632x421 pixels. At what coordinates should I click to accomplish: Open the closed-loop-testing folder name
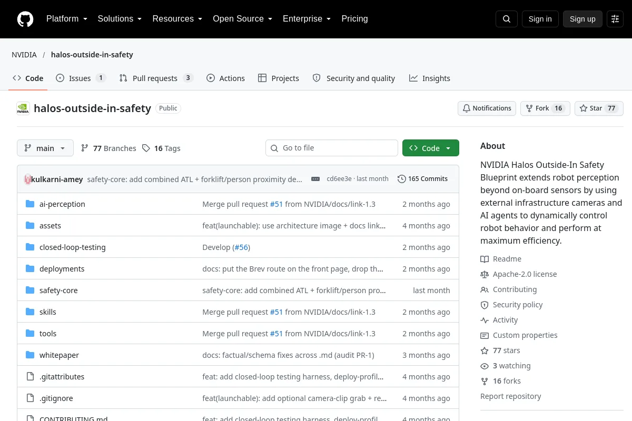tap(73, 247)
